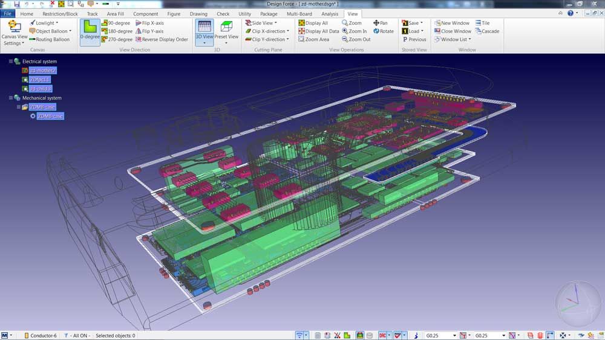Click Zoom In
The height and width of the screenshot is (340, 605).
[354, 31]
